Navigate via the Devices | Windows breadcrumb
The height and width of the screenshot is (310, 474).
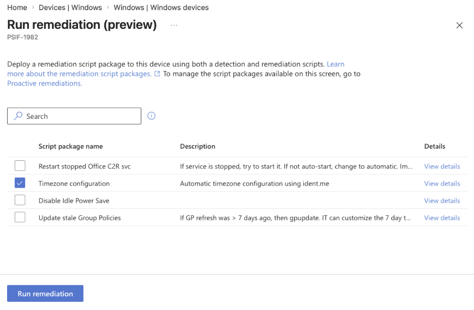[x=70, y=8]
